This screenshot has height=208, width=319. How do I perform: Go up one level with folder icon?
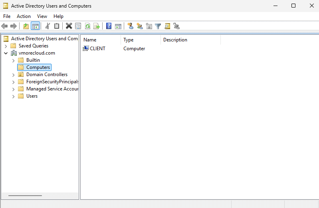pyautogui.click(x=26, y=26)
